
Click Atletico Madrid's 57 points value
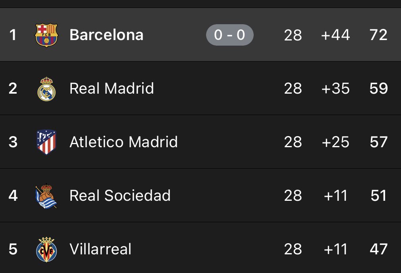pos(378,142)
